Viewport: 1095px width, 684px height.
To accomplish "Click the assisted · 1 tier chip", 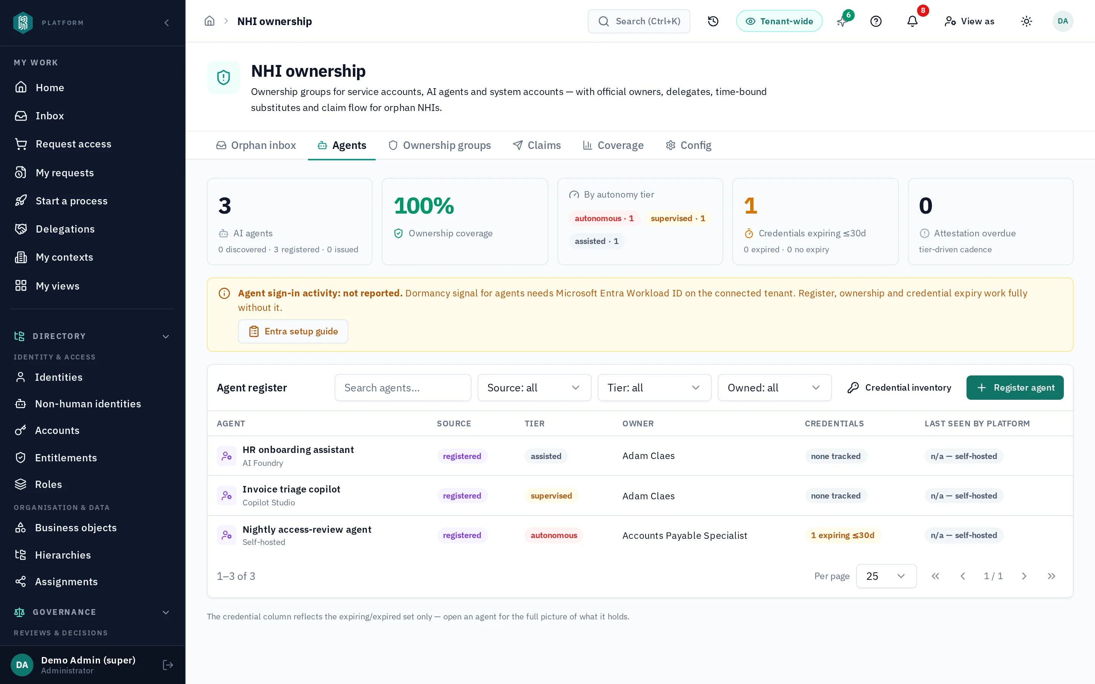I will pyautogui.click(x=597, y=241).
